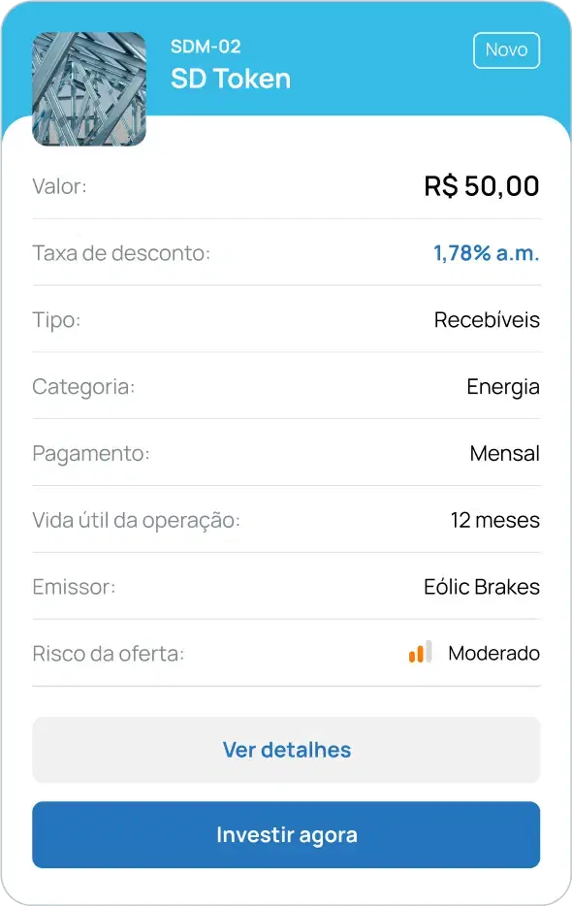Select the Recebíveis type value
The image size is (572, 906).
pyautogui.click(x=487, y=319)
